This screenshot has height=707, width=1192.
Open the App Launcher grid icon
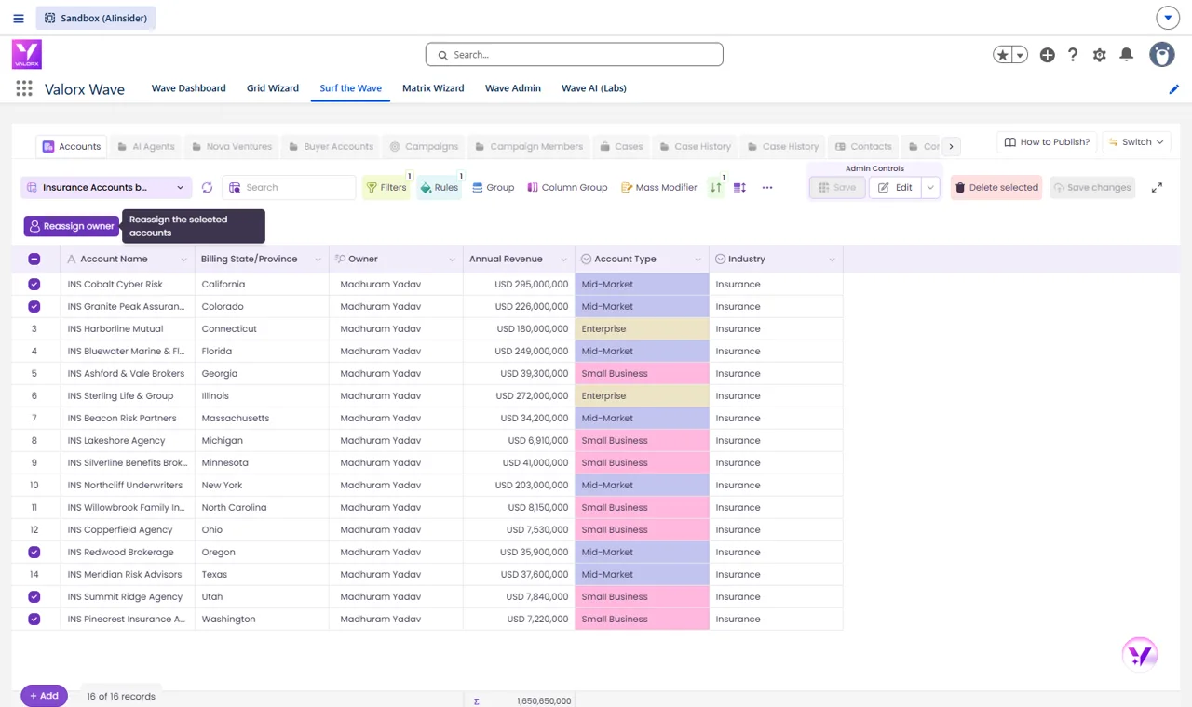tap(24, 88)
